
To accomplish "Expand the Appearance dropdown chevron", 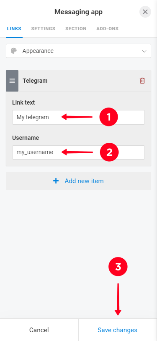I will pos(144,51).
